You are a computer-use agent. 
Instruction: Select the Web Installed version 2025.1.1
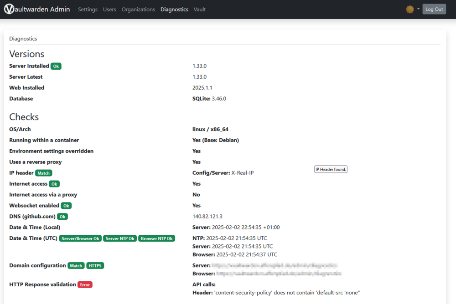point(202,88)
